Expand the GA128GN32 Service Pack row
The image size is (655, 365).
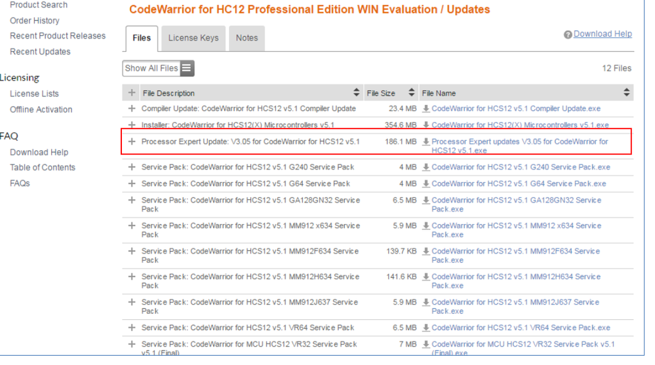coord(132,200)
